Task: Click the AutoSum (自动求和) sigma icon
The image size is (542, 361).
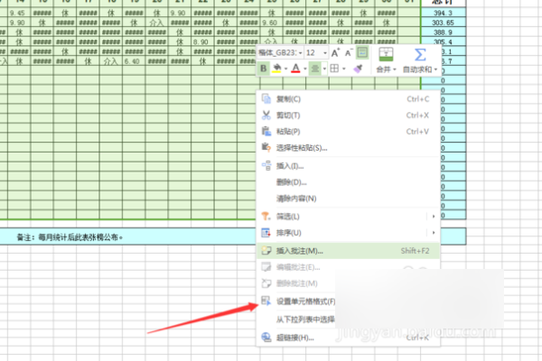Action: pos(419,54)
